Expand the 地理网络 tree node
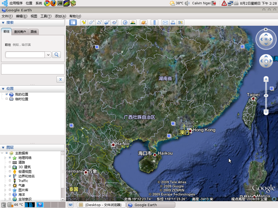This screenshot has width=278, height=208. 5,158
